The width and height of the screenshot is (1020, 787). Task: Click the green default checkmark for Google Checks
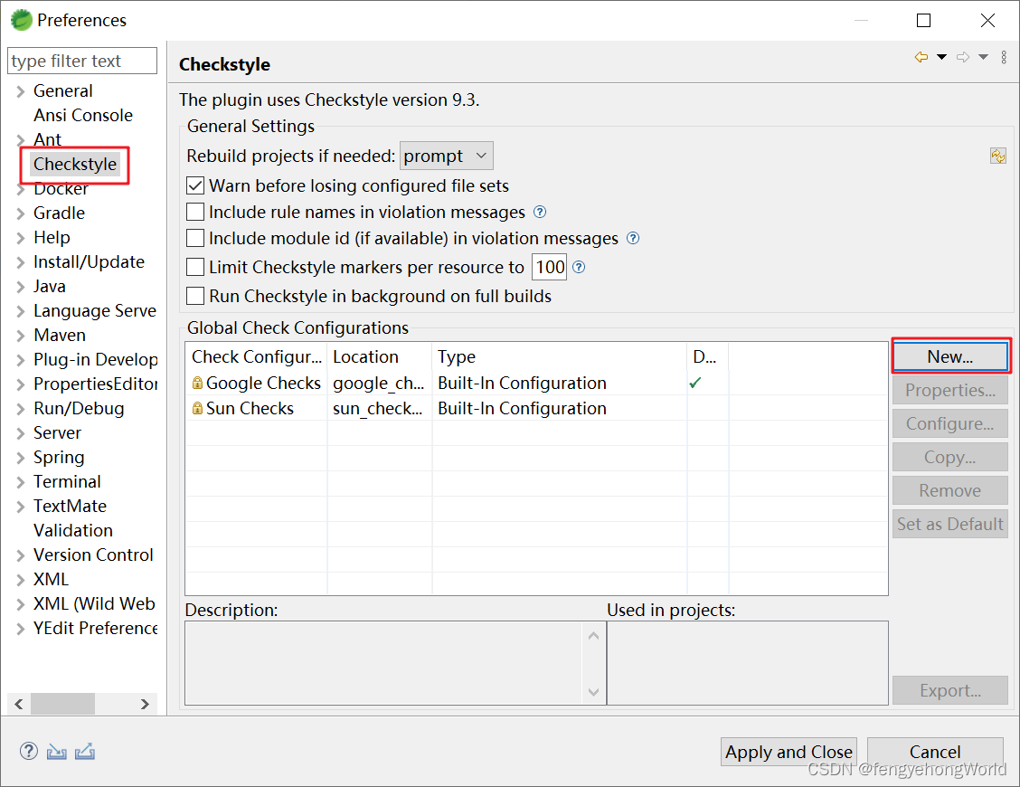coord(694,383)
